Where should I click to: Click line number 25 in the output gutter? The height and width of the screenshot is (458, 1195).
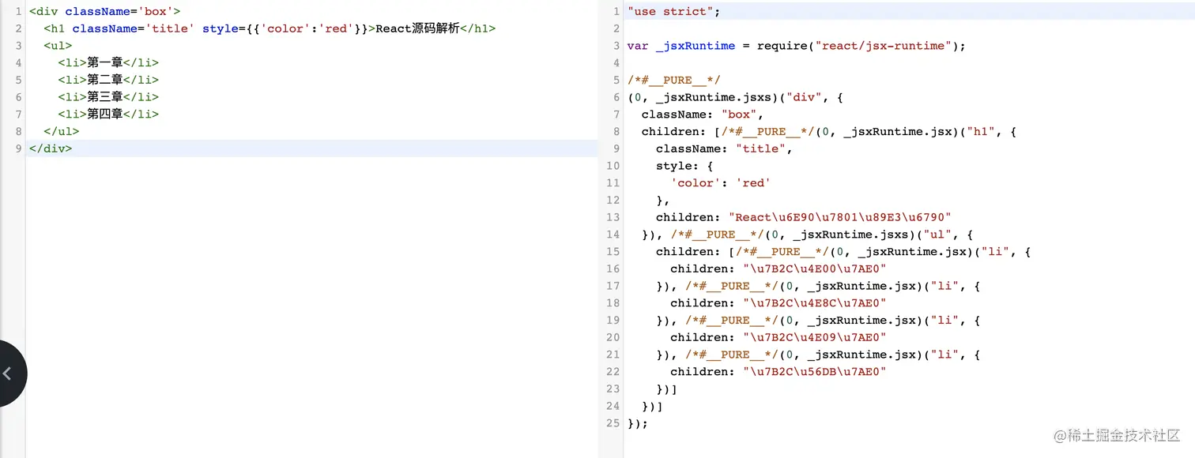(x=613, y=423)
